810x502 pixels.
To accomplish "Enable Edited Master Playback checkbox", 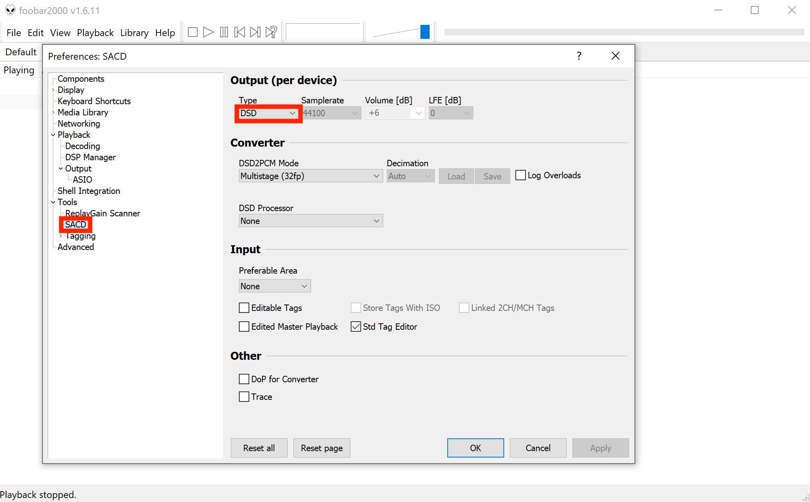I will tap(244, 327).
